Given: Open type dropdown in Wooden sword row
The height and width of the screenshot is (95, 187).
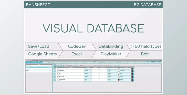Looking at the screenshot, I should pyautogui.click(x=88, y=72).
